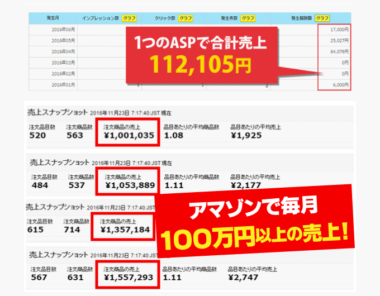Image resolution: width=380 pixels, height=296 pixels.
Task: Click the ¥1,001,035 sales figure
Action: point(128,135)
